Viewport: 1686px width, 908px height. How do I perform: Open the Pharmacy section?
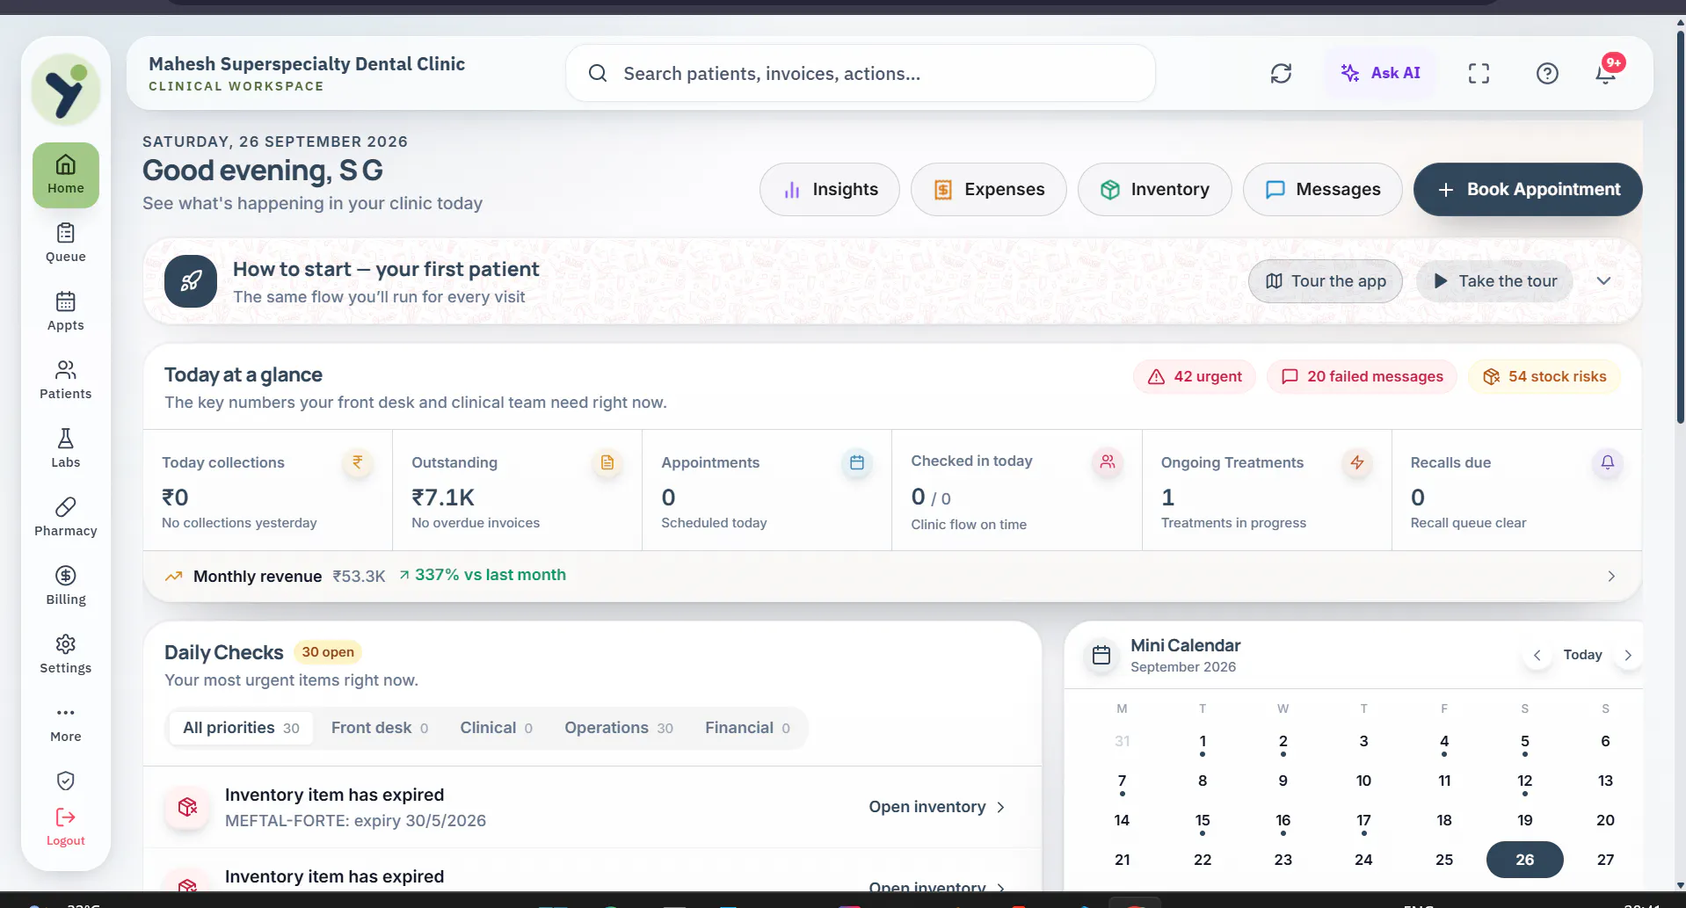66,518
